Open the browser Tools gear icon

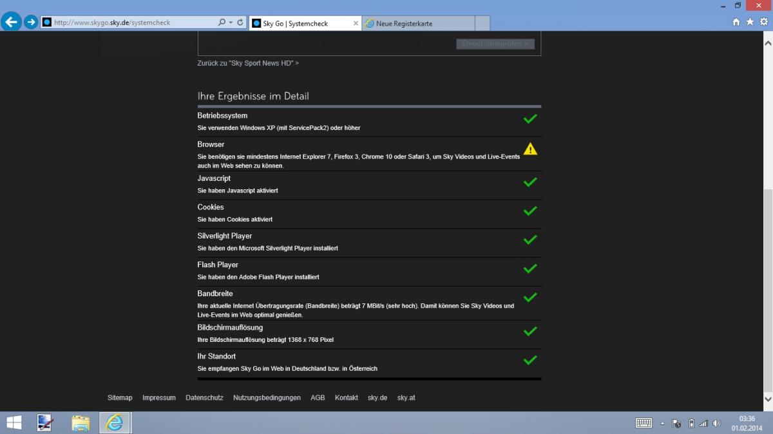click(x=764, y=22)
